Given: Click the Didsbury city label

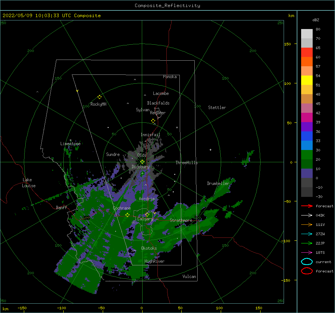Looking at the screenshot, I should click(x=140, y=167).
